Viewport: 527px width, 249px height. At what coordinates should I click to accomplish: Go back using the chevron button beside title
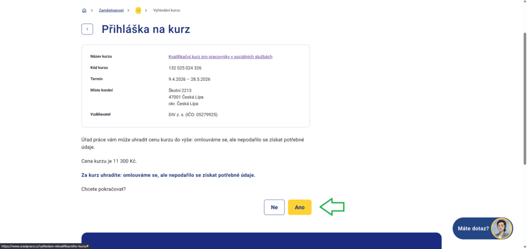tap(87, 29)
